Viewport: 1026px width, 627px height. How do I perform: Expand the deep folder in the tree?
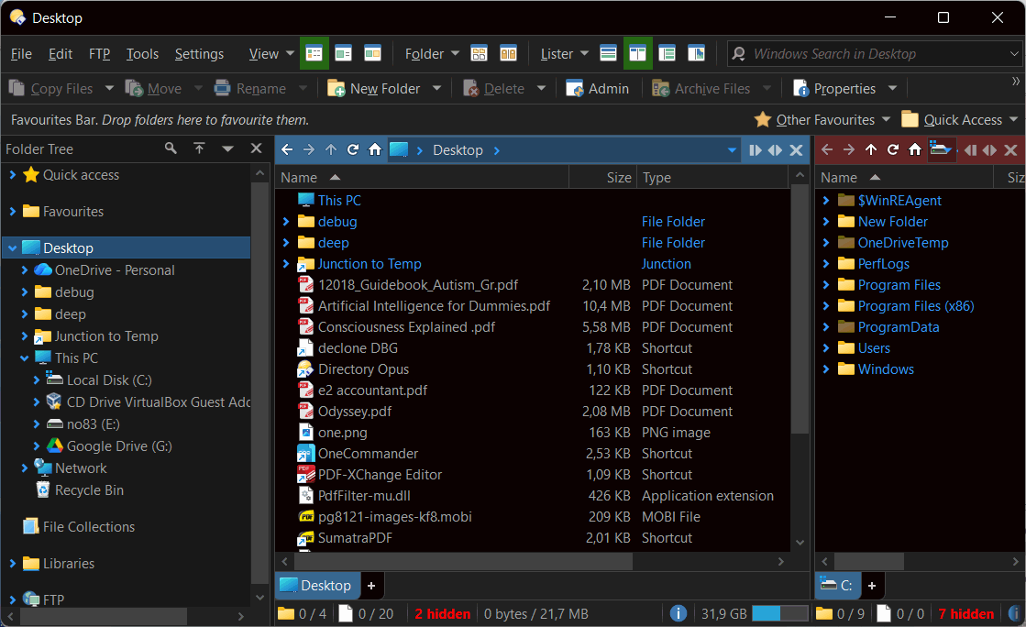[x=25, y=313]
